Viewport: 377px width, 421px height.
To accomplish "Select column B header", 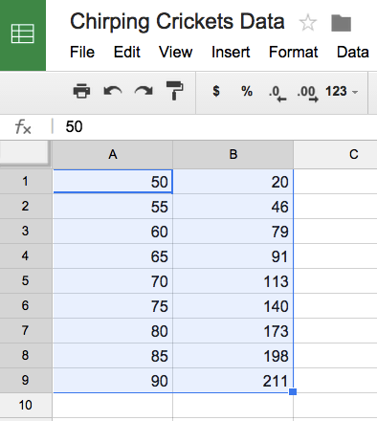I will [x=233, y=155].
